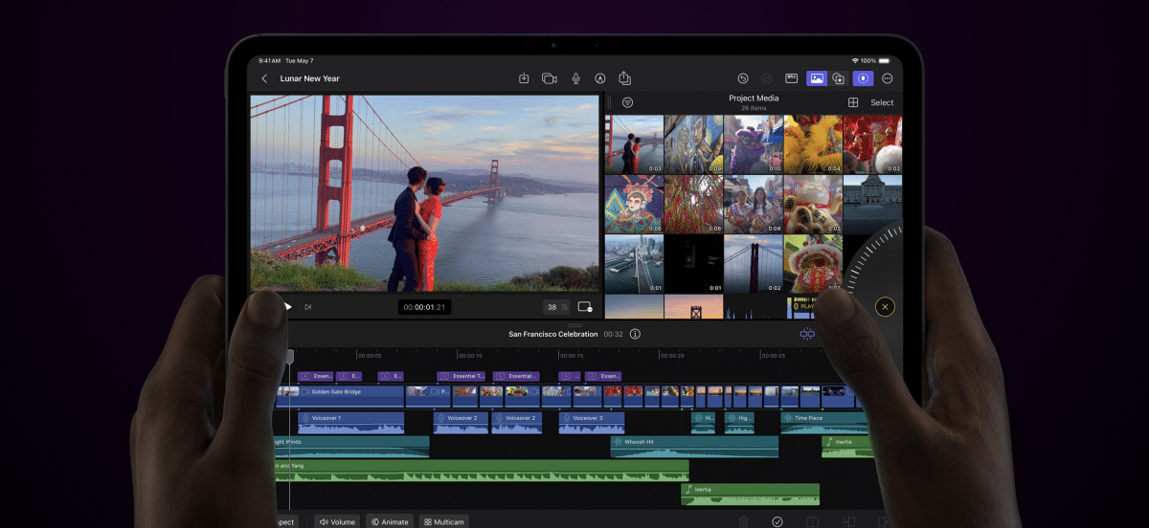Select the couple at bridge thumbnail
1149x528 pixels.
pyautogui.click(x=634, y=144)
